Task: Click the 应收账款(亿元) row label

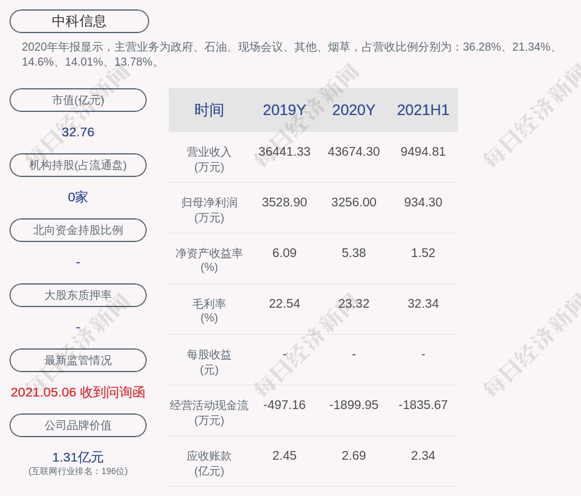Action: coord(209,463)
